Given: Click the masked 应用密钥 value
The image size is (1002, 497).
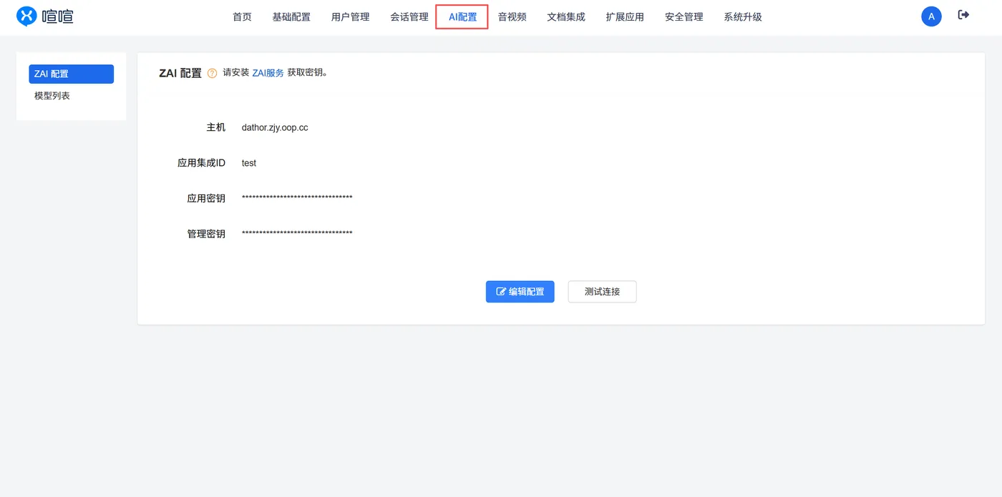Looking at the screenshot, I should coord(297,198).
